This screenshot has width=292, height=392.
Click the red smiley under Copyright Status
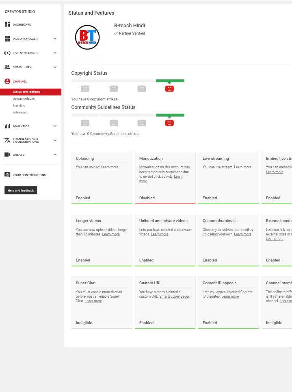click(169, 89)
